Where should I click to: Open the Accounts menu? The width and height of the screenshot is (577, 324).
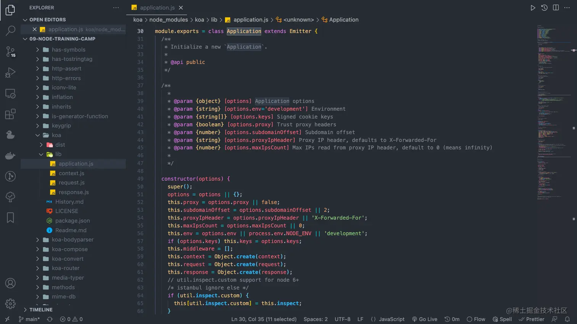pos(10,283)
